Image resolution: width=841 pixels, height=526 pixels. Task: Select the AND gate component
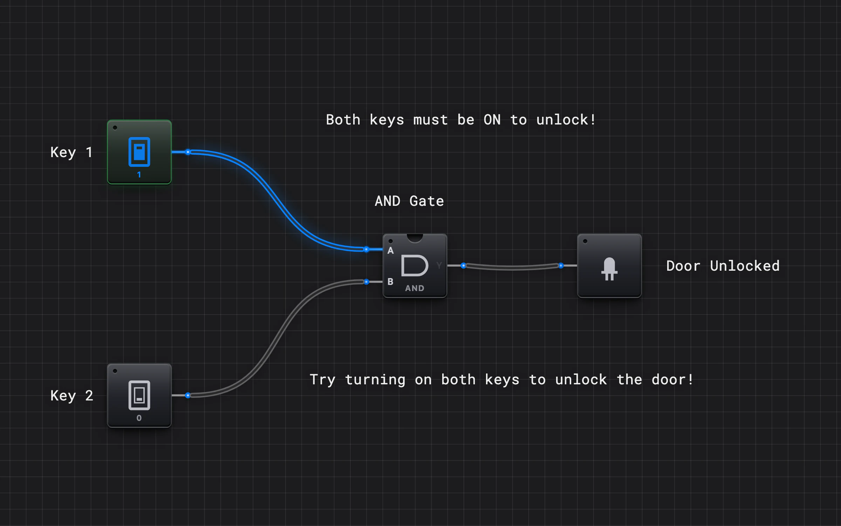point(415,266)
